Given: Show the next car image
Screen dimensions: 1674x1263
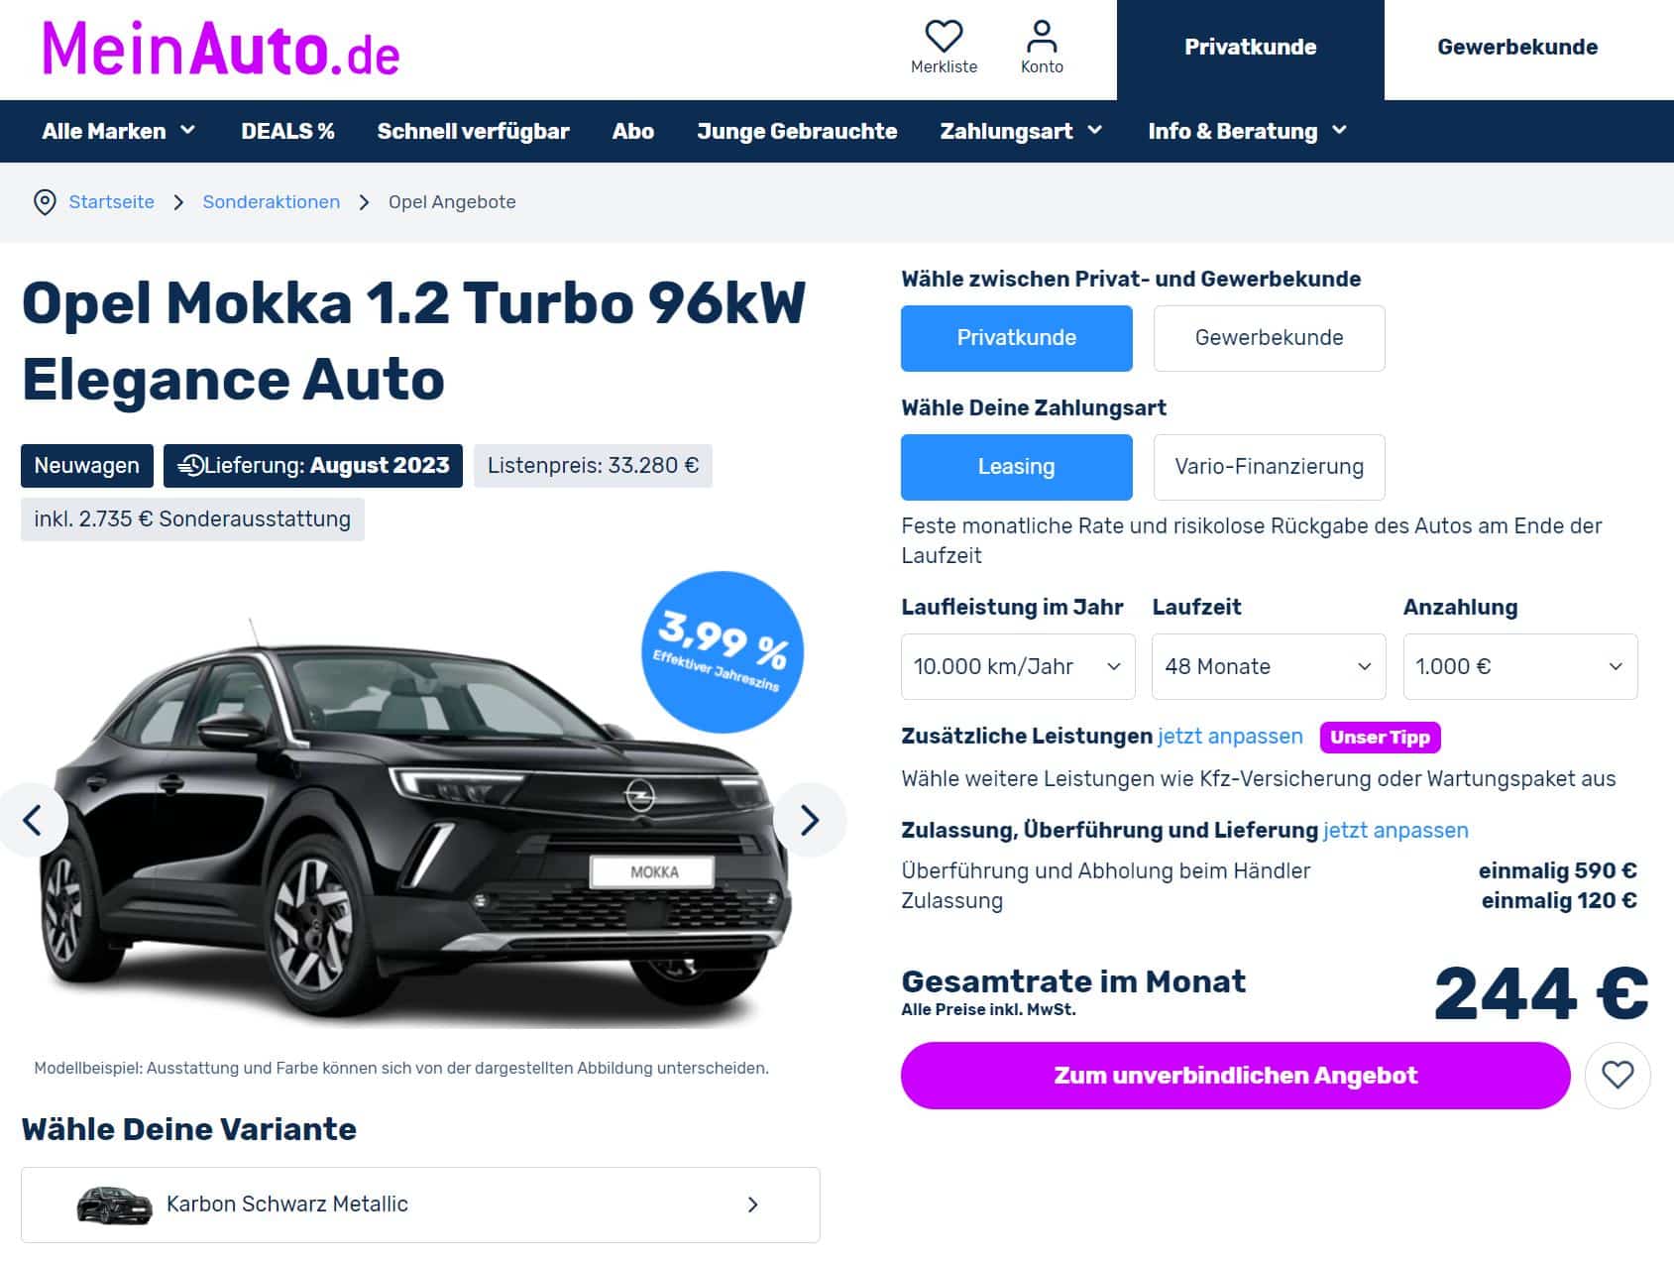Looking at the screenshot, I should (810, 820).
